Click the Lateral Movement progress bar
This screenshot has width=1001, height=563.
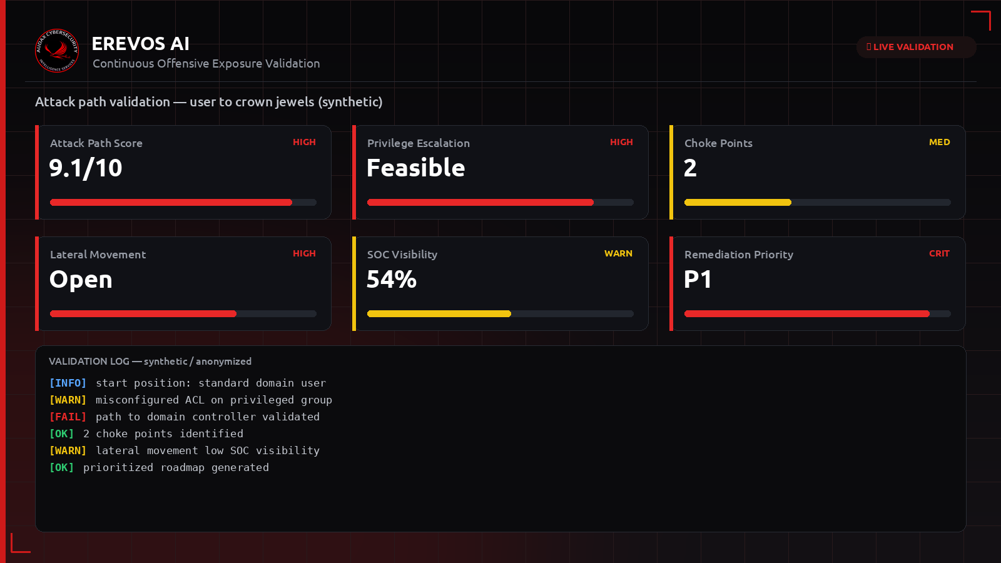click(183, 314)
